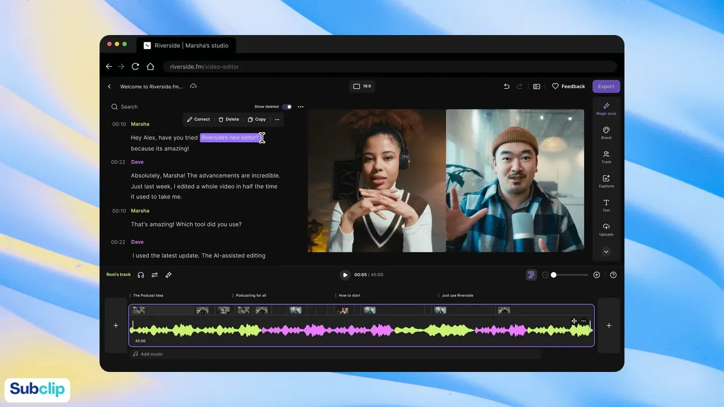
Task: Select the Text tool in sidebar
Action: tap(606, 206)
